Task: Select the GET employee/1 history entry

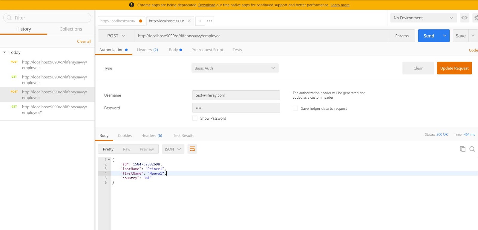Action: click(47, 110)
